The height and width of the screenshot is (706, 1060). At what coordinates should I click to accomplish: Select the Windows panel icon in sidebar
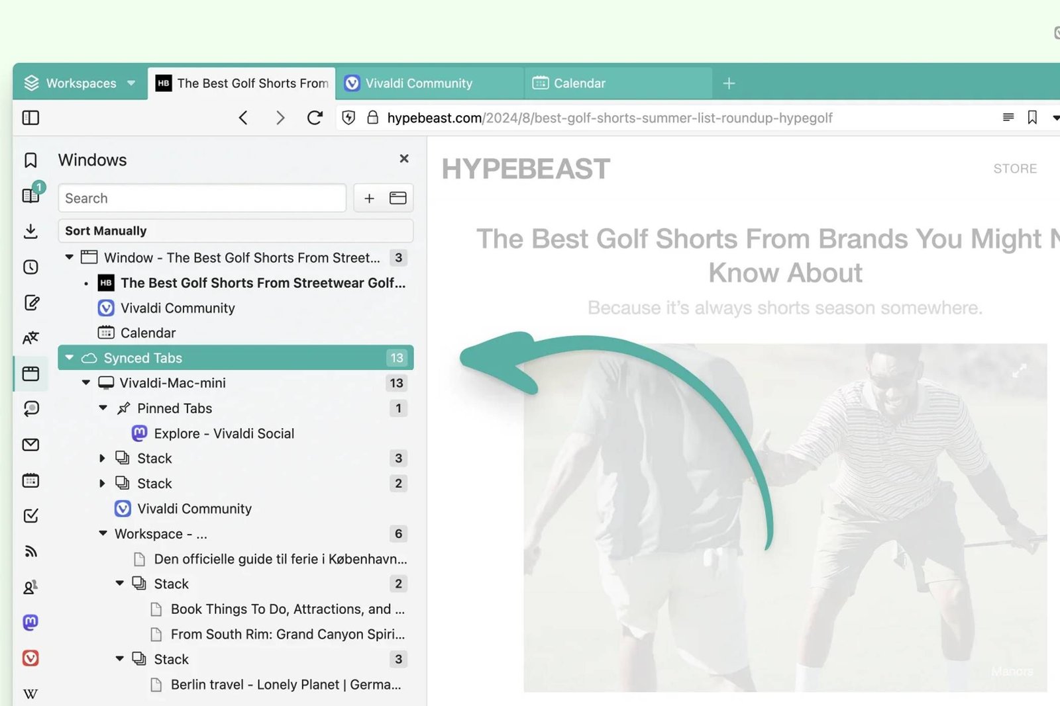[30, 374]
